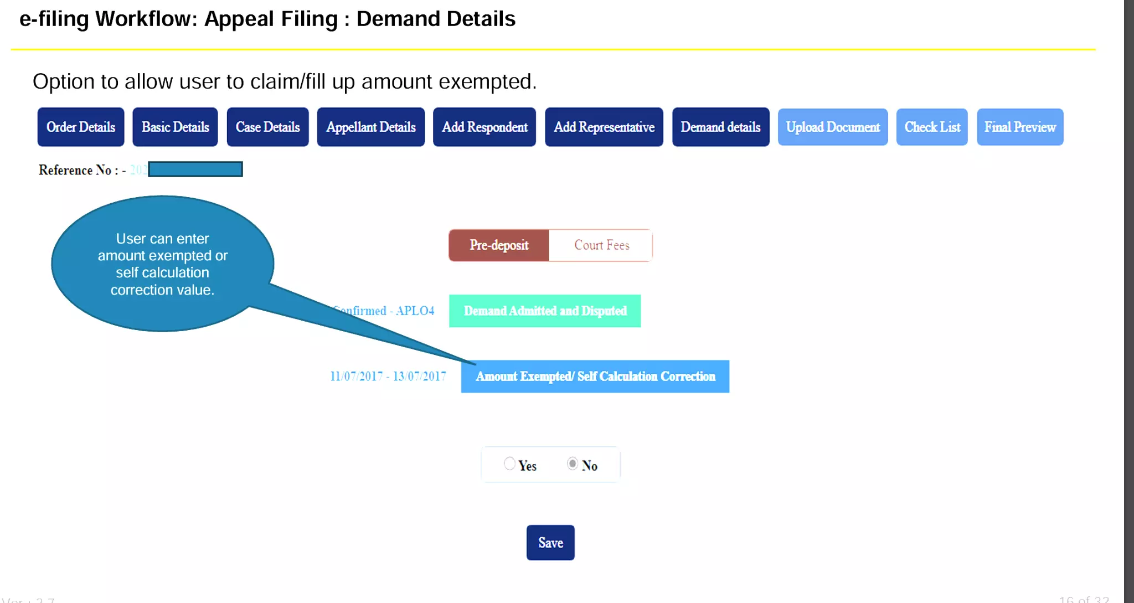Image resolution: width=1134 pixels, height=603 pixels.
Task: Go to Basic Details step
Action: coord(175,127)
